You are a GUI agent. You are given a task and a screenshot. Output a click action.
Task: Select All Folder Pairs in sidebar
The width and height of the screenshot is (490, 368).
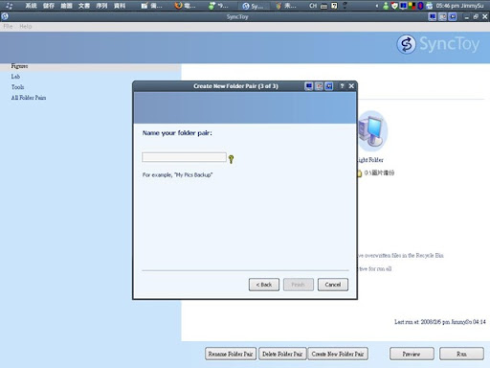pyautogui.click(x=29, y=98)
